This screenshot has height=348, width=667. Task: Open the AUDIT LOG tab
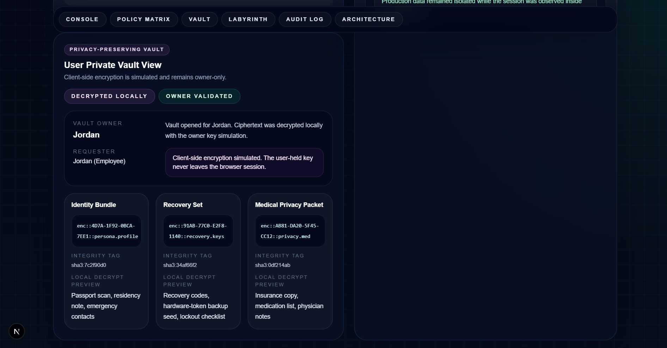[x=304, y=19]
